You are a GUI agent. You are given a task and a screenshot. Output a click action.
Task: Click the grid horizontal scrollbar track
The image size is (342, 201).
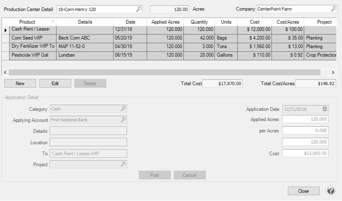[x=164, y=72]
